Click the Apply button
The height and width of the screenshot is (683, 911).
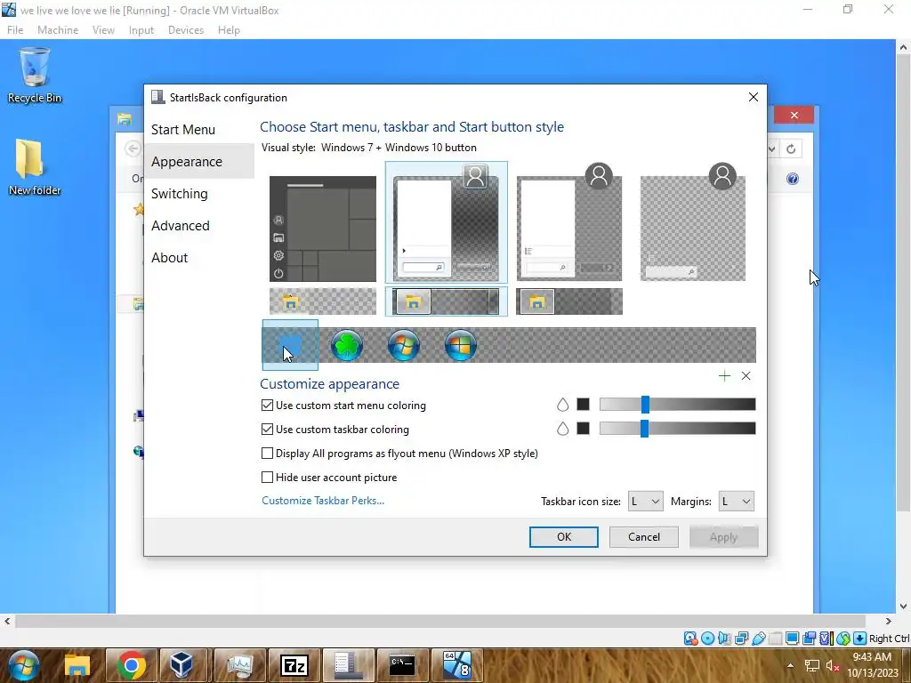(x=724, y=537)
